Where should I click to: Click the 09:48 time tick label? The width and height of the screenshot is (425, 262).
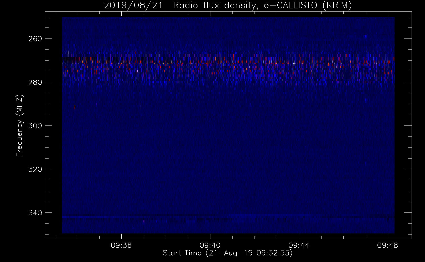pyautogui.click(x=388, y=245)
